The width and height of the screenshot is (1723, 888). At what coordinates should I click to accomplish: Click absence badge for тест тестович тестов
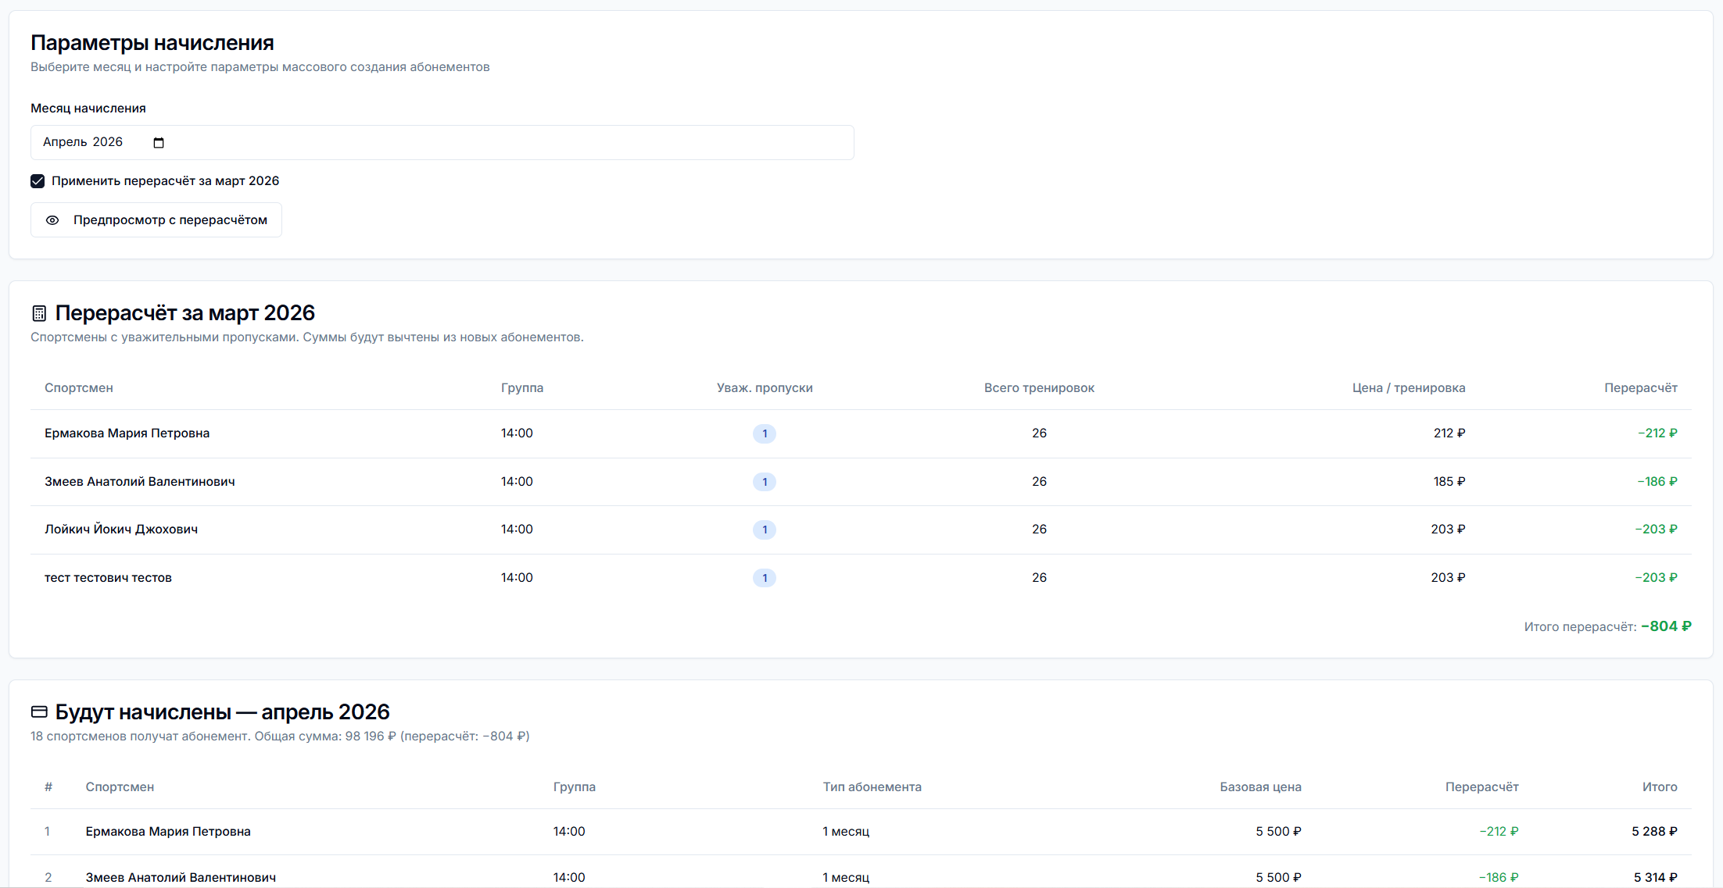click(x=764, y=578)
